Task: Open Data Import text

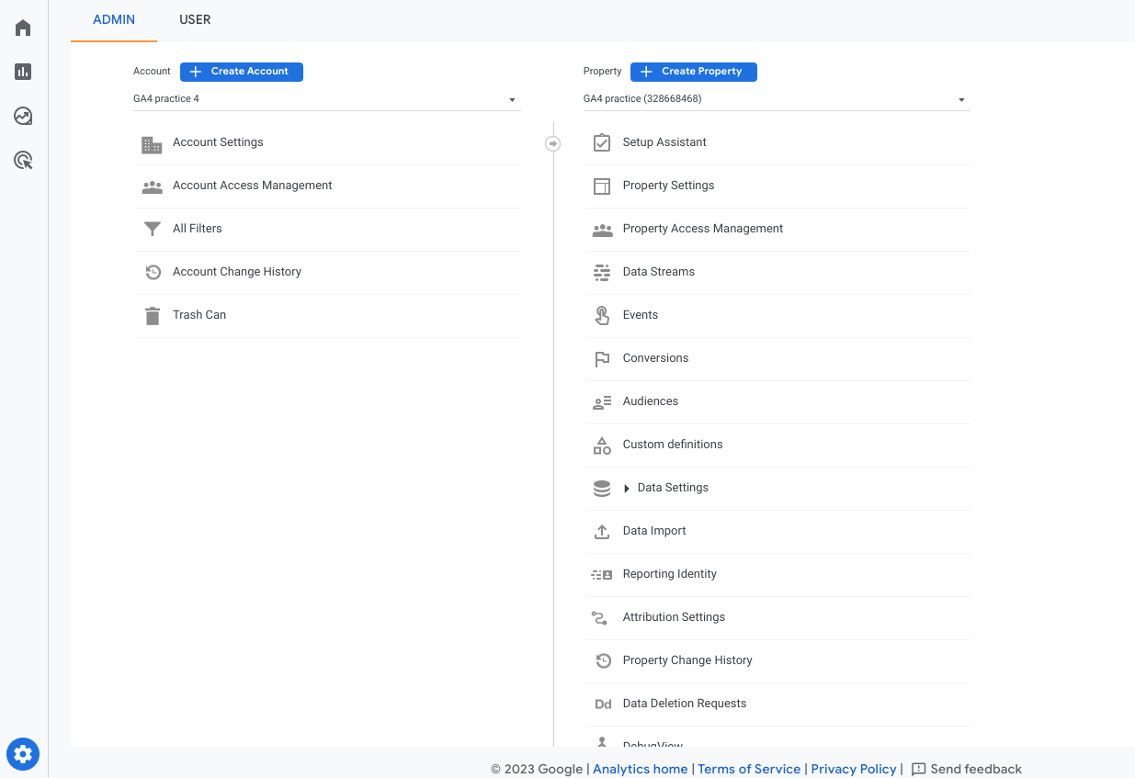Action: pyautogui.click(x=654, y=531)
